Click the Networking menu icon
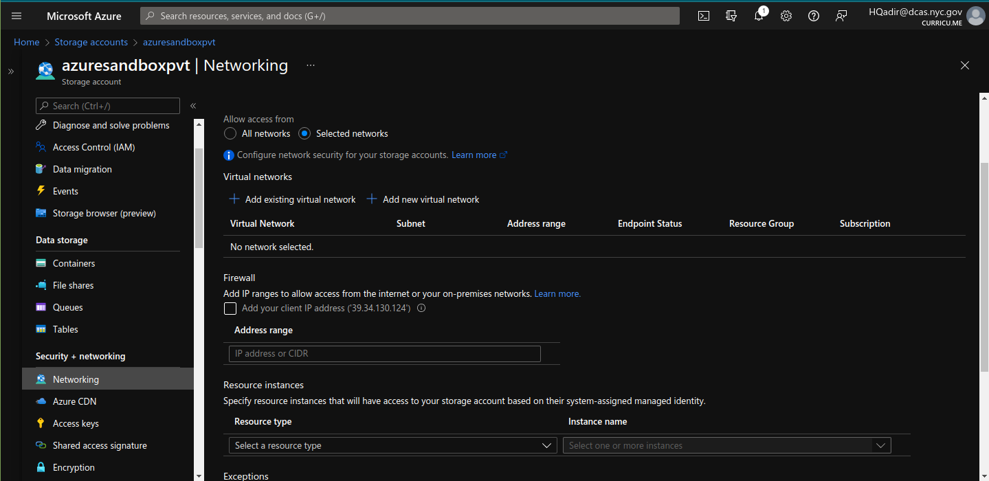 (41, 379)
